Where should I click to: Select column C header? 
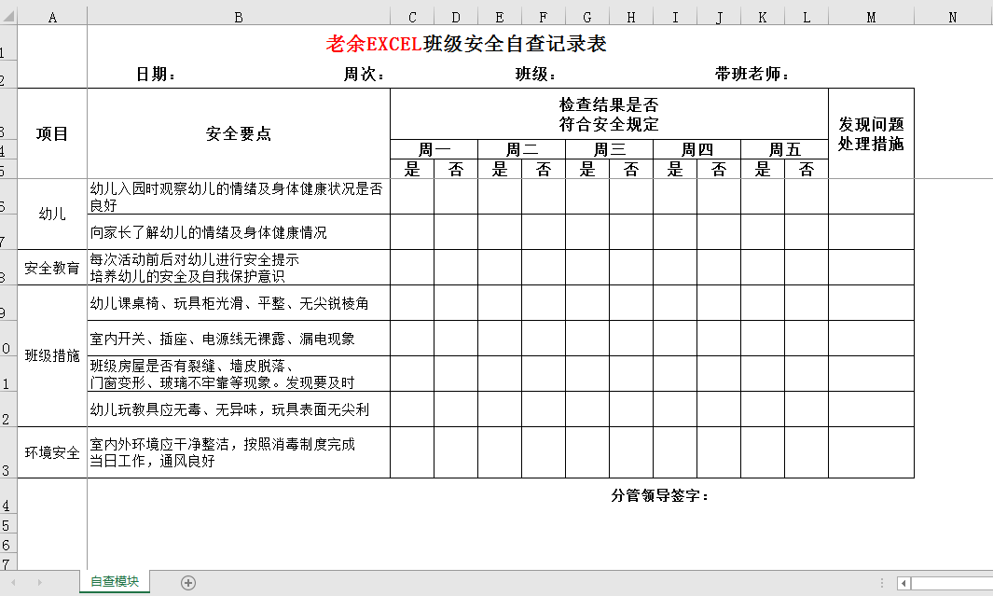[412, 17]
